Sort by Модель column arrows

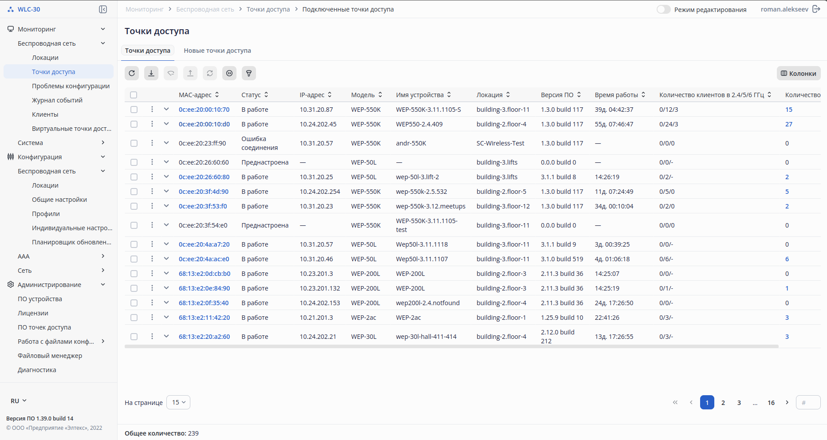pos(380,94)
